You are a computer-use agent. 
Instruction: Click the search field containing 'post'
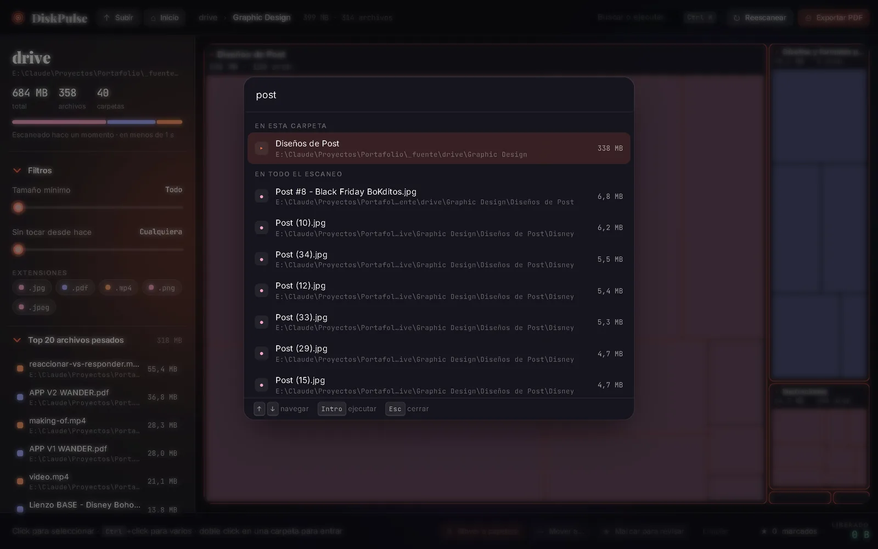[439, 95]
